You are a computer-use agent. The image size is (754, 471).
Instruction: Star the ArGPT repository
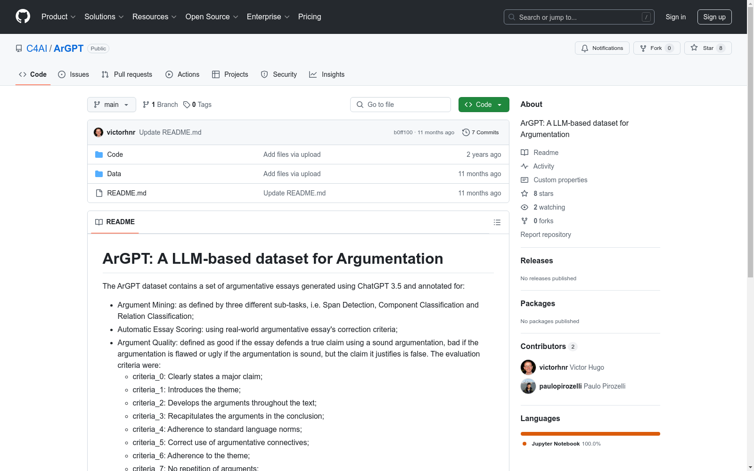pyautogui.click(x=708, y=48)
